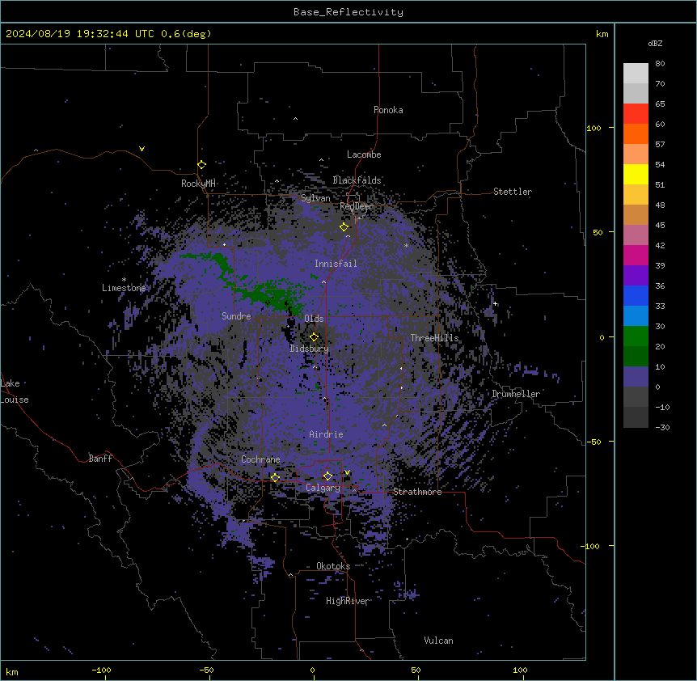The height and width of the screenshot is (681, 697).
Task: Select the Vulcan label
Action: 438,641
